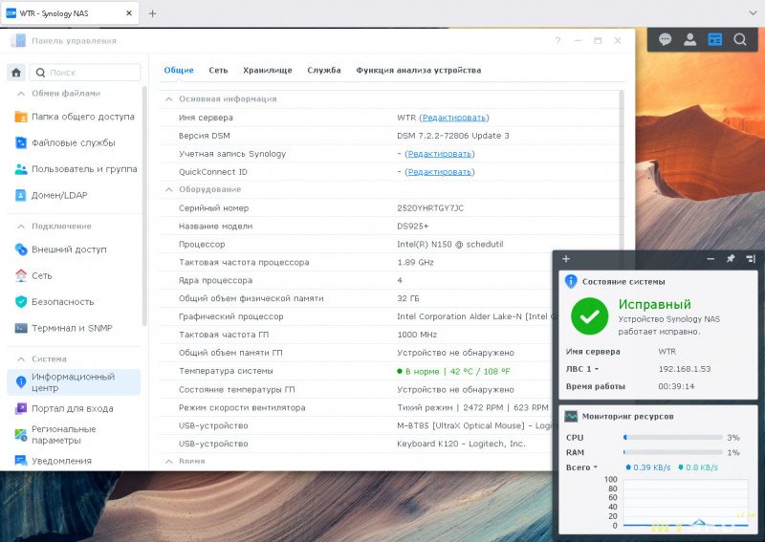Open a new browser tab
The width and height of the screenshot is (765, 542).
tap(152, 13)
